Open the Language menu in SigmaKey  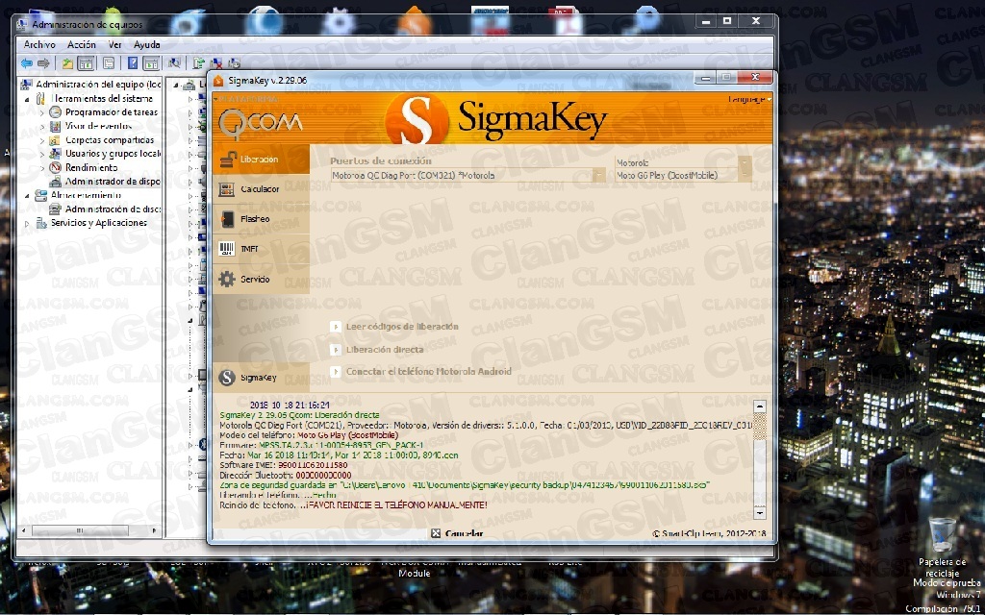point(749,99)
